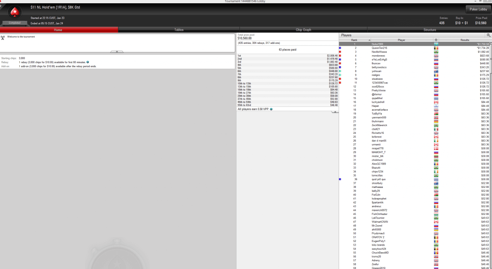Click the rebuy info icon

click(x=88, y=62)
